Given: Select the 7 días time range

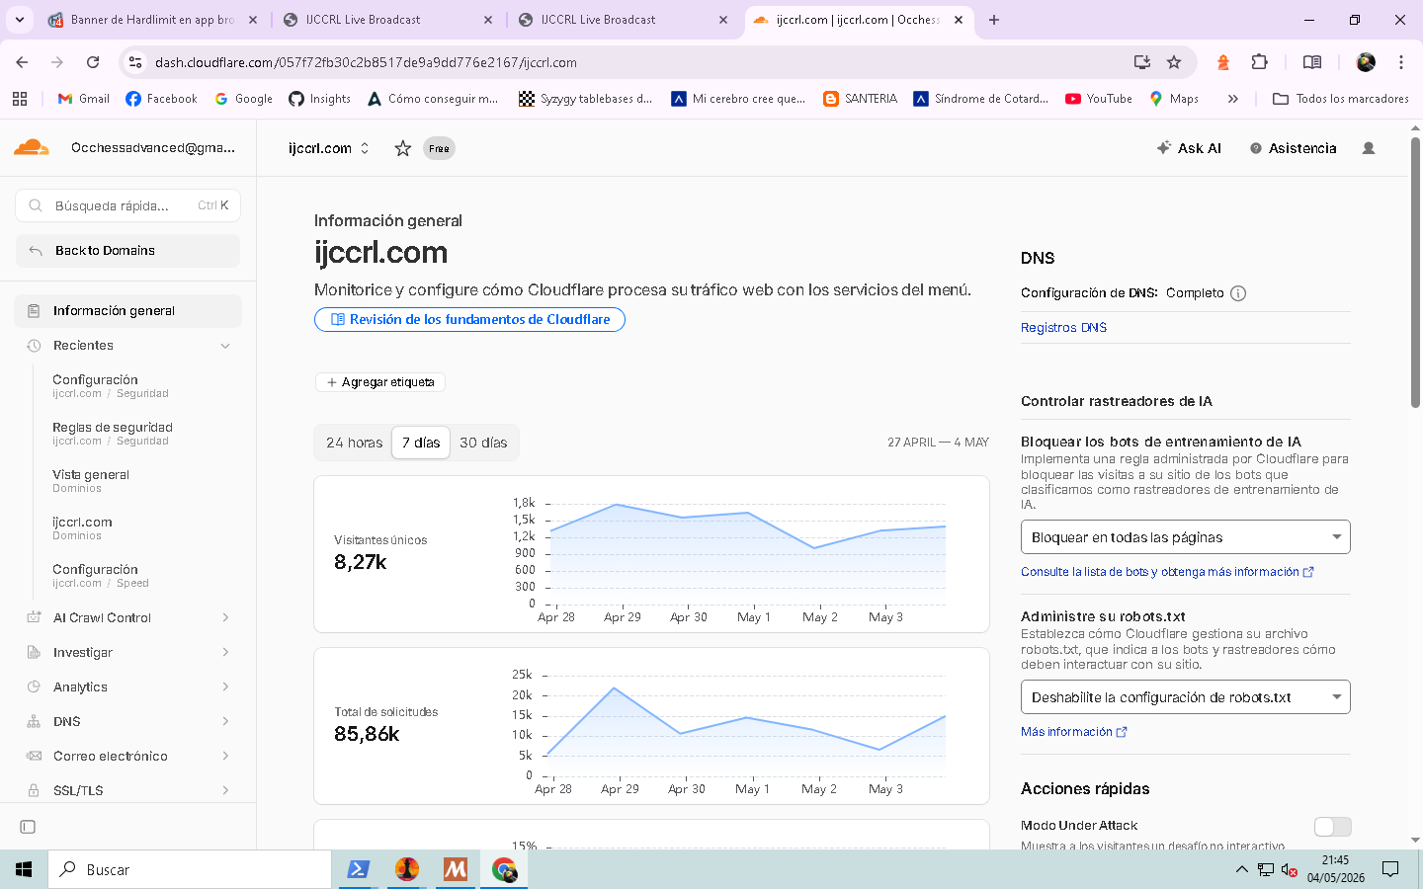Looking at the screenshot, I should pos(421,443).
